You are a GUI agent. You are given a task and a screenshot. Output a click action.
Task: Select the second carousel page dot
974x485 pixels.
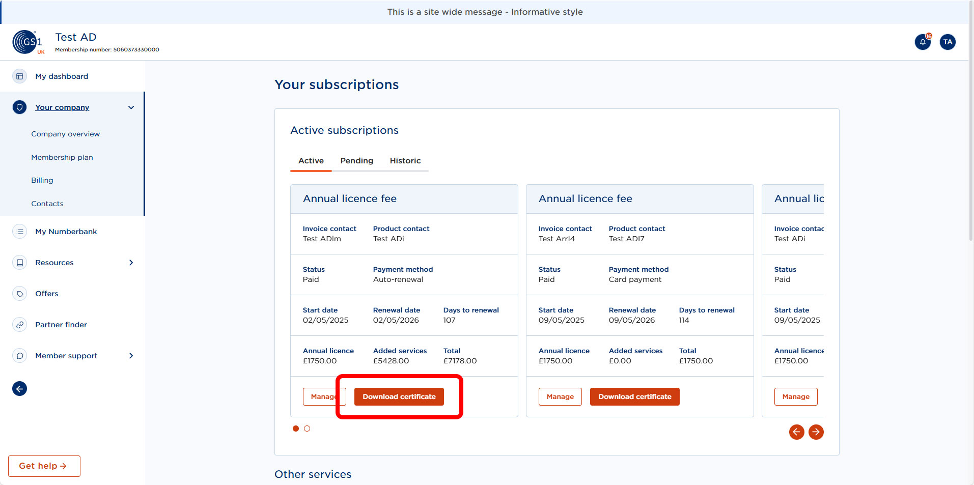click(x=307, y=429)
